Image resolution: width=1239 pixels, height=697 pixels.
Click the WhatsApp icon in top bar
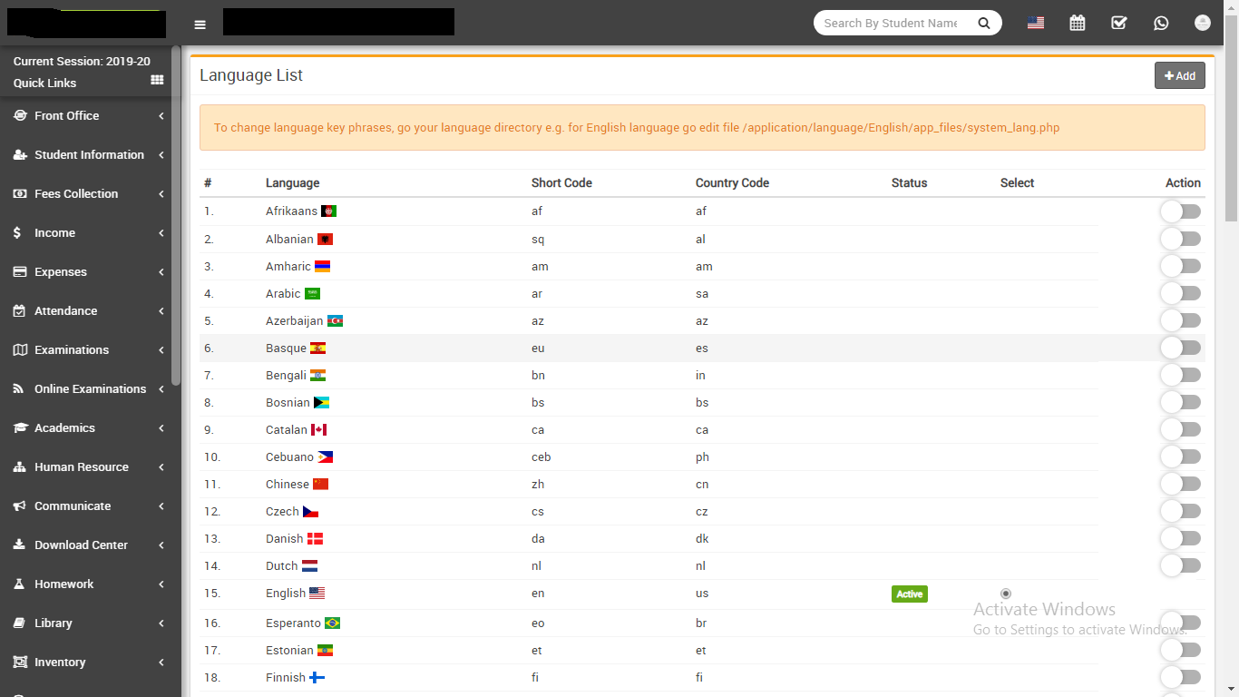tap(1161, 24)
